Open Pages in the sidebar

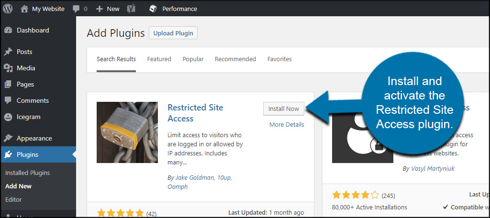[25, 84]
